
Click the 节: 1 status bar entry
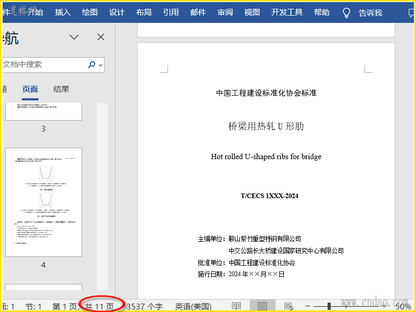point(34,307)
